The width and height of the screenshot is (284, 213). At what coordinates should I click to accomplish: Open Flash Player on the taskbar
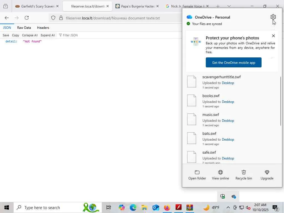pos(179,207)
